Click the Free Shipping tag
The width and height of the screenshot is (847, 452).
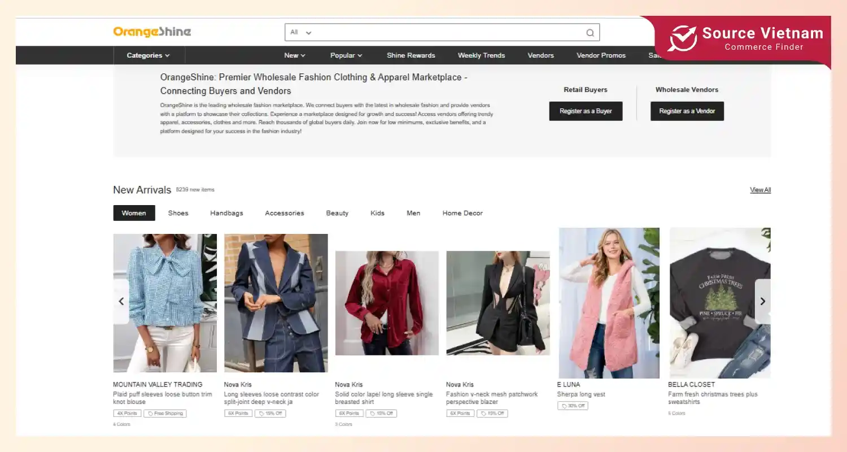click(165, 414)
